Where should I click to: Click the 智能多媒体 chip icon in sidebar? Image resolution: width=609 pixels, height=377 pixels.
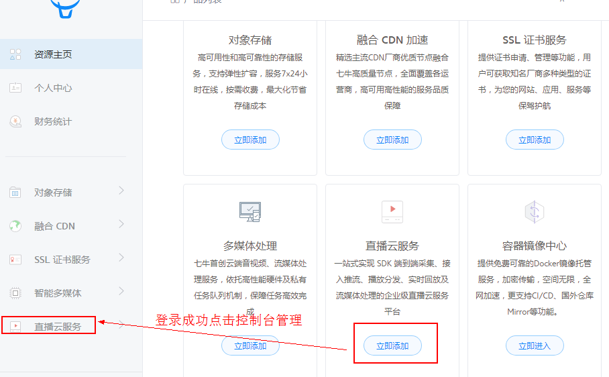[15, 293]
